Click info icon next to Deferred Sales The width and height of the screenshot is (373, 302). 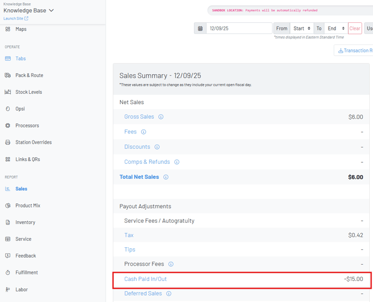tap(169, 294)
